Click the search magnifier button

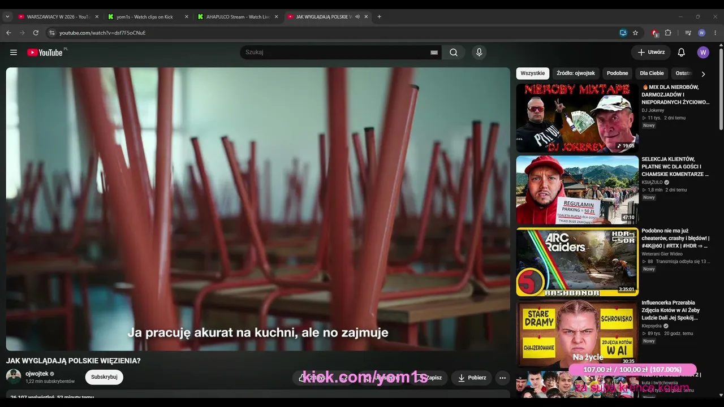click(454, 53)
